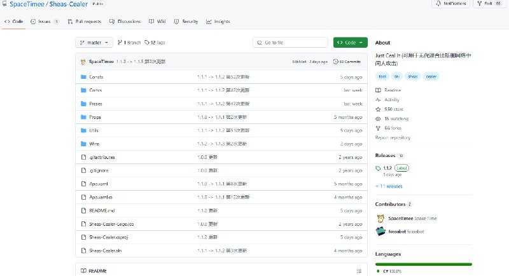Open the Consts folder commit message

(x=223, y=77)
